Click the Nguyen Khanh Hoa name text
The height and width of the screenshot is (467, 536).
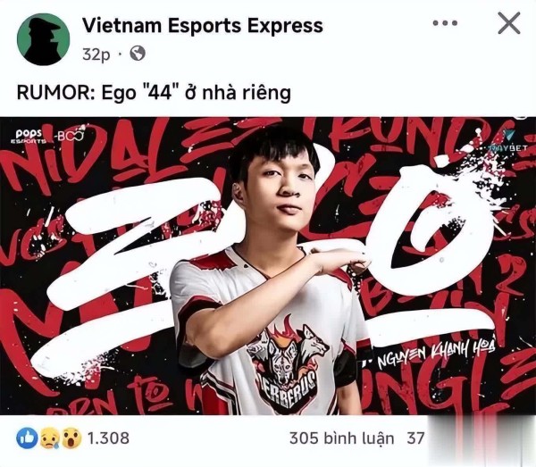[435, 354]
